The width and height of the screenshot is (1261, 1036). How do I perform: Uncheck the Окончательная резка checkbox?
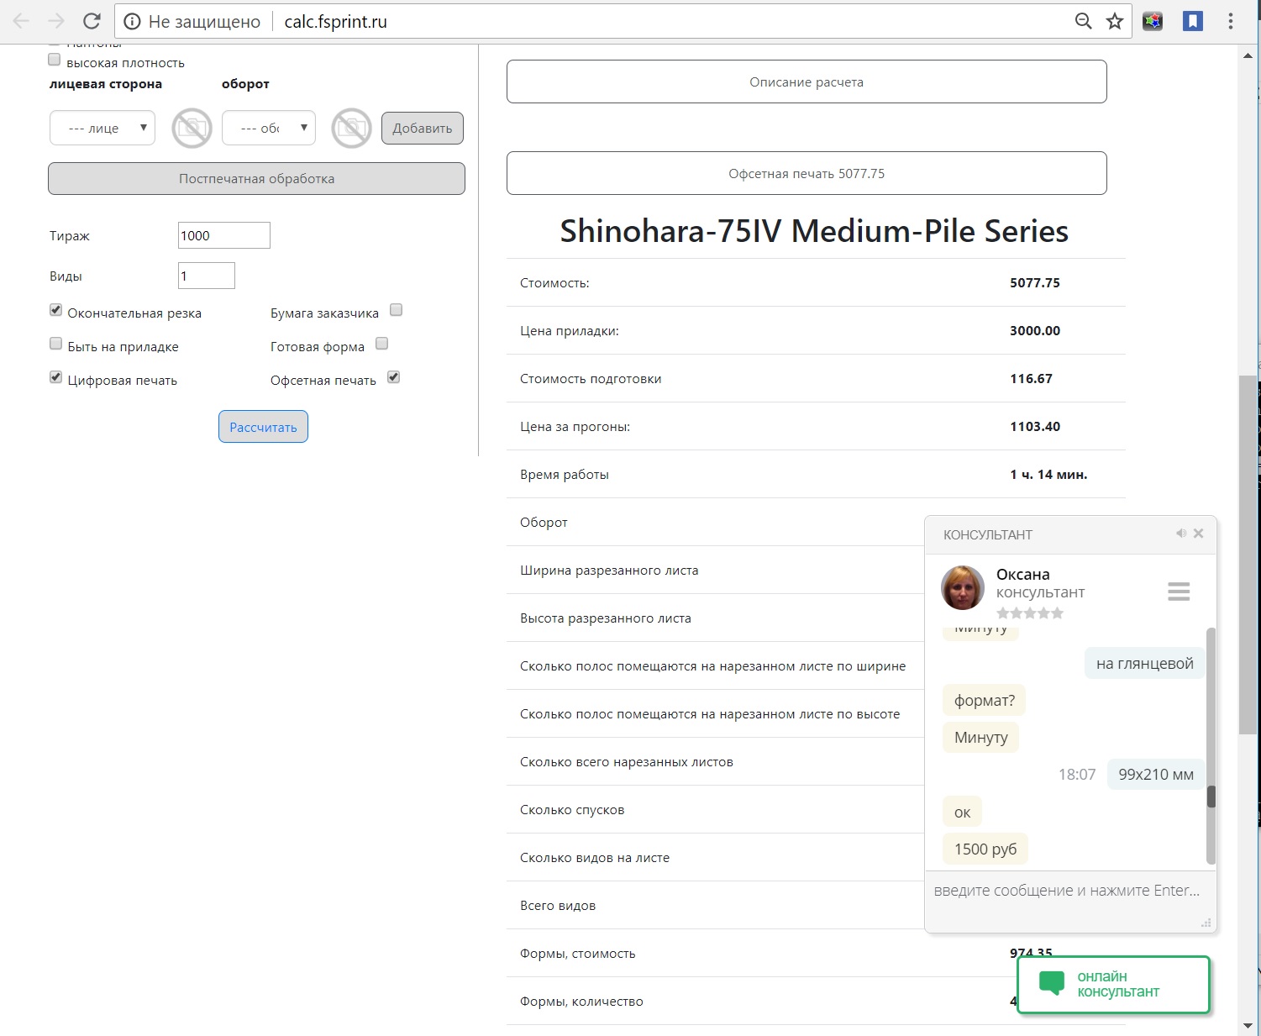55,310
